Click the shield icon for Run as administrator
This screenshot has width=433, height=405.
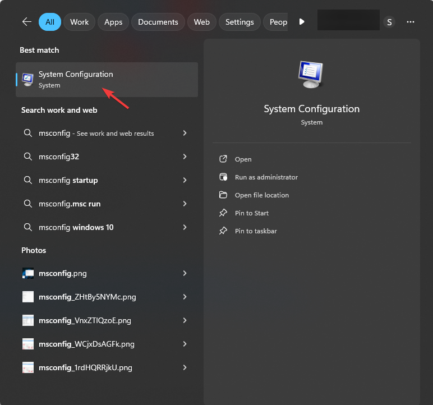pos(223,177)
